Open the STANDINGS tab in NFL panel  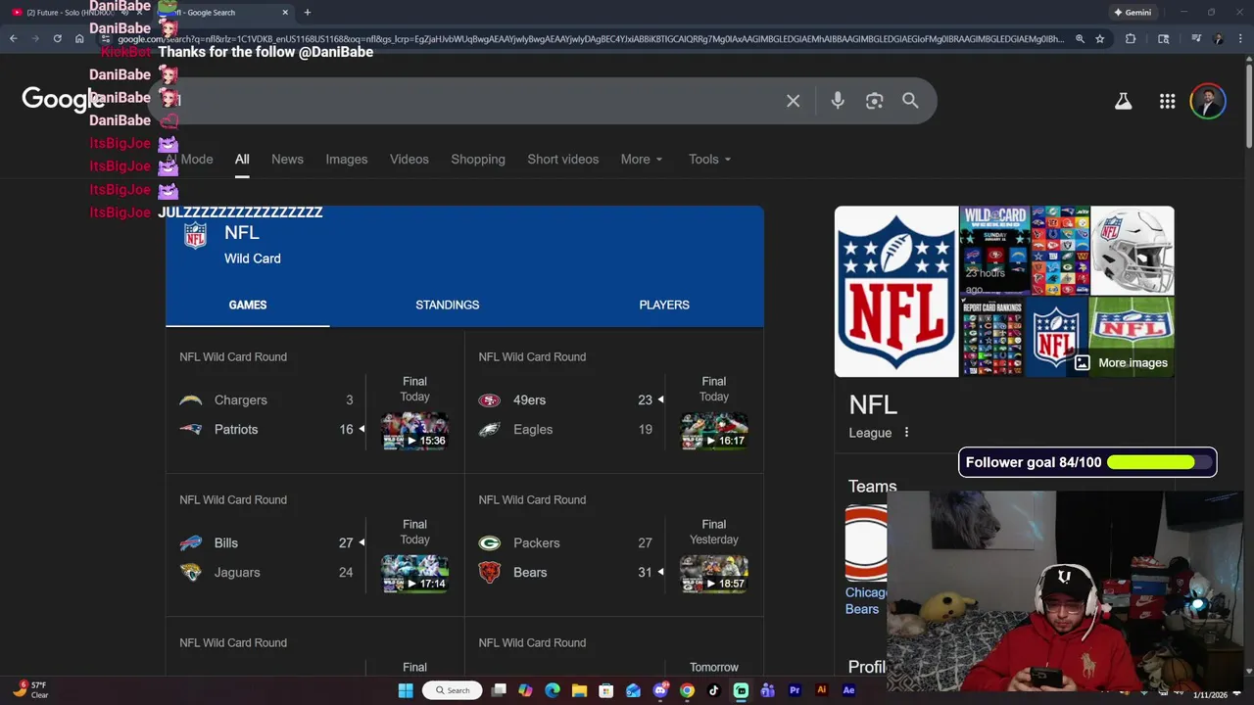coord(448,305)
